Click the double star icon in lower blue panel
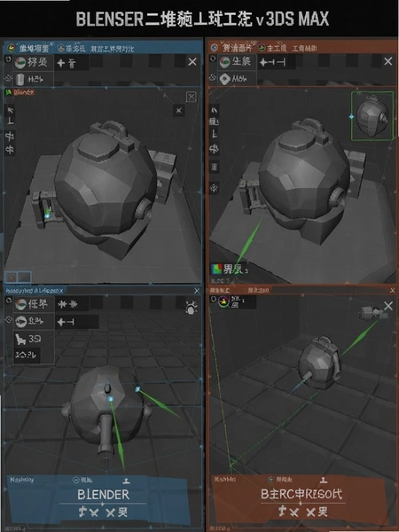Viewport: 399px width, 532px height. [67, 305]
